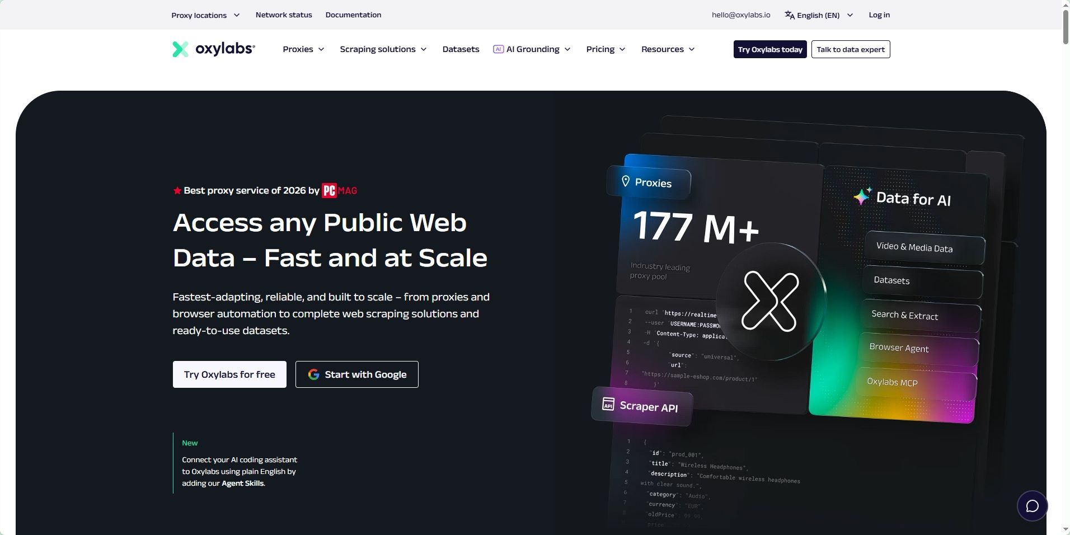Screen dimensions: 1070x535
Task: Open the Resources menu label
Action: click(x=663, y=49)
